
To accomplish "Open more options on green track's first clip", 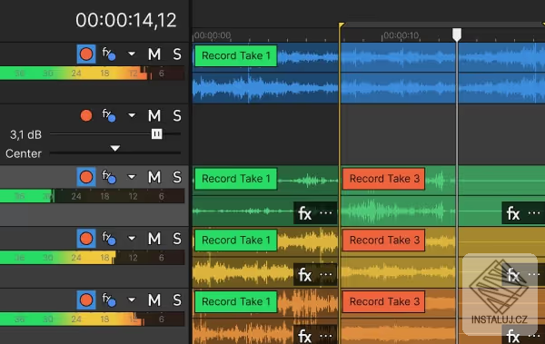I will click(x=326, y=212).
